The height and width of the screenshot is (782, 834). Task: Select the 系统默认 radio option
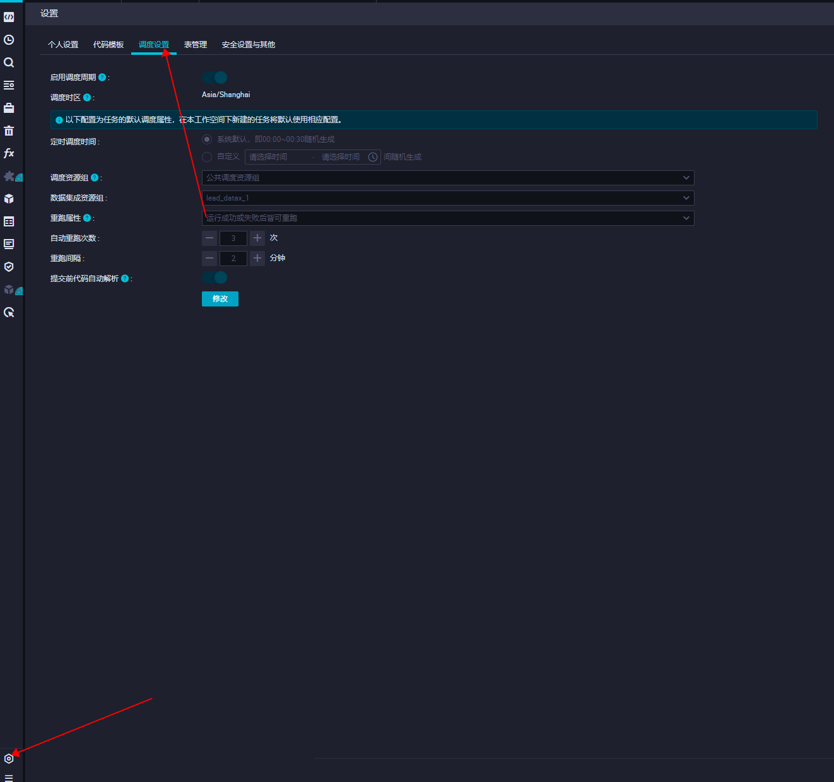pyautogui.click(x=207, y=139)
